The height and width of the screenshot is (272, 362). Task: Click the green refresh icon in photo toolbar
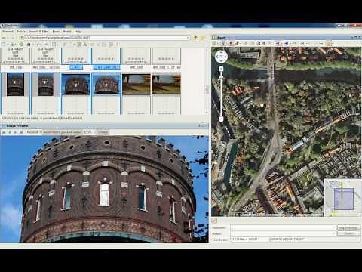click(x=21, y=45)
